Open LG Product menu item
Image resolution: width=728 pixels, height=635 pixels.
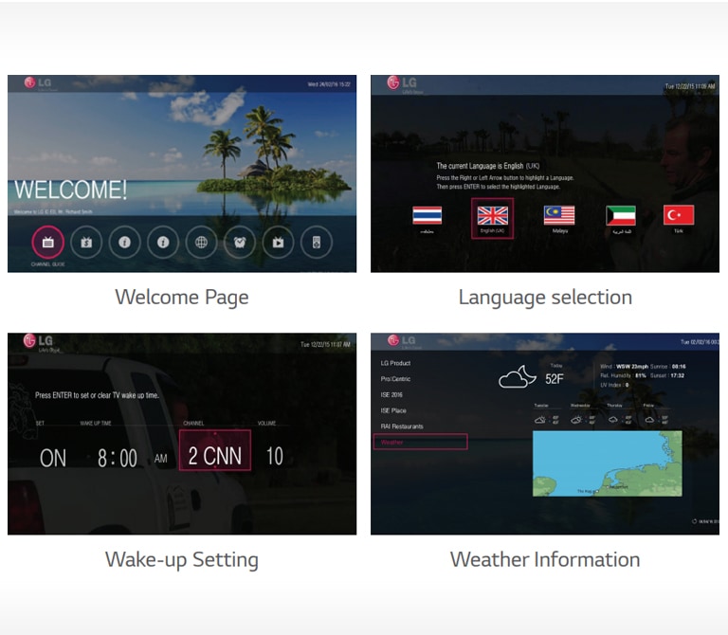395,363
